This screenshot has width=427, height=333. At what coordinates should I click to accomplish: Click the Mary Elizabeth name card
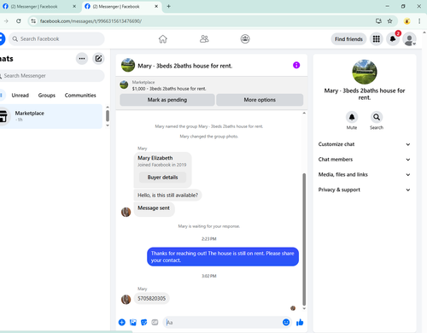[x=162, y=170]
